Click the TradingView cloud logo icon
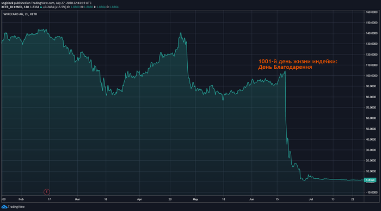The height and width of the screenshot is (211, 381). (x=4, y=207)
